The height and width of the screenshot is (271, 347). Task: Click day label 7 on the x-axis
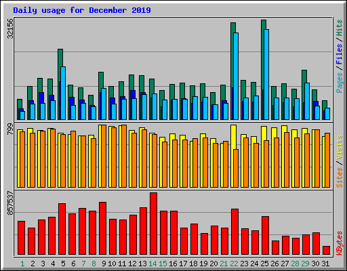click(83, 264)
